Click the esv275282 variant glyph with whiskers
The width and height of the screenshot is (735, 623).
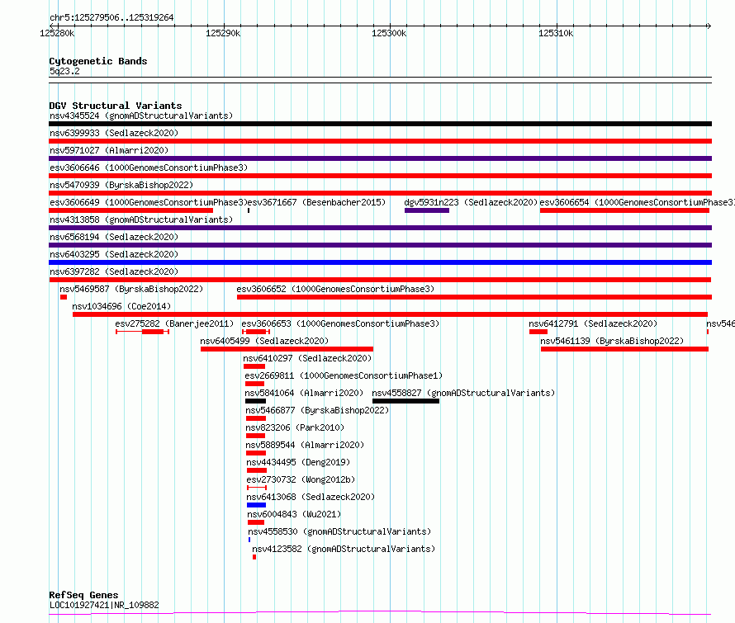[143, 332]
